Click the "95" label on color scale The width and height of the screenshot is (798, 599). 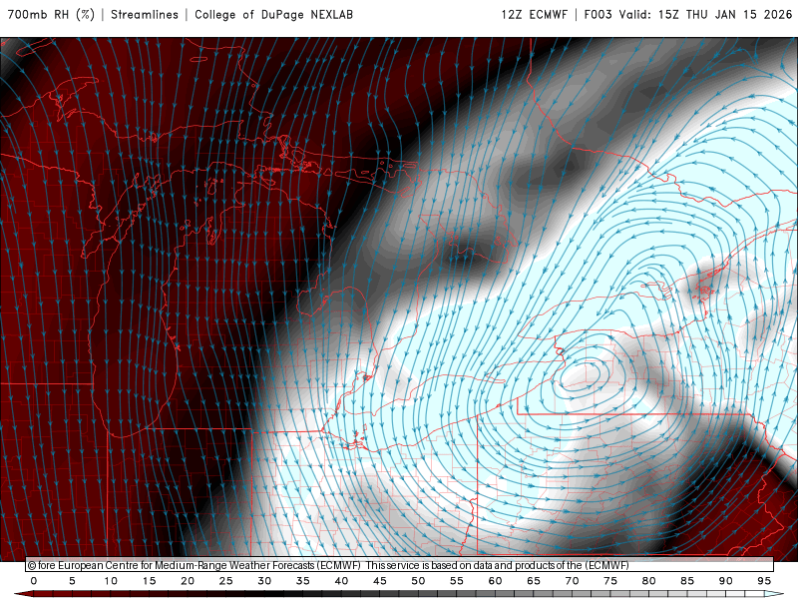coord(764,581)
